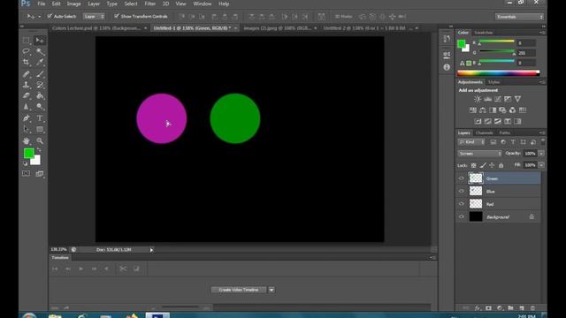Open the Layers panel options menu
Image resolution: width=566 pixels, height=318 pixels.
(x=542, y=132)
